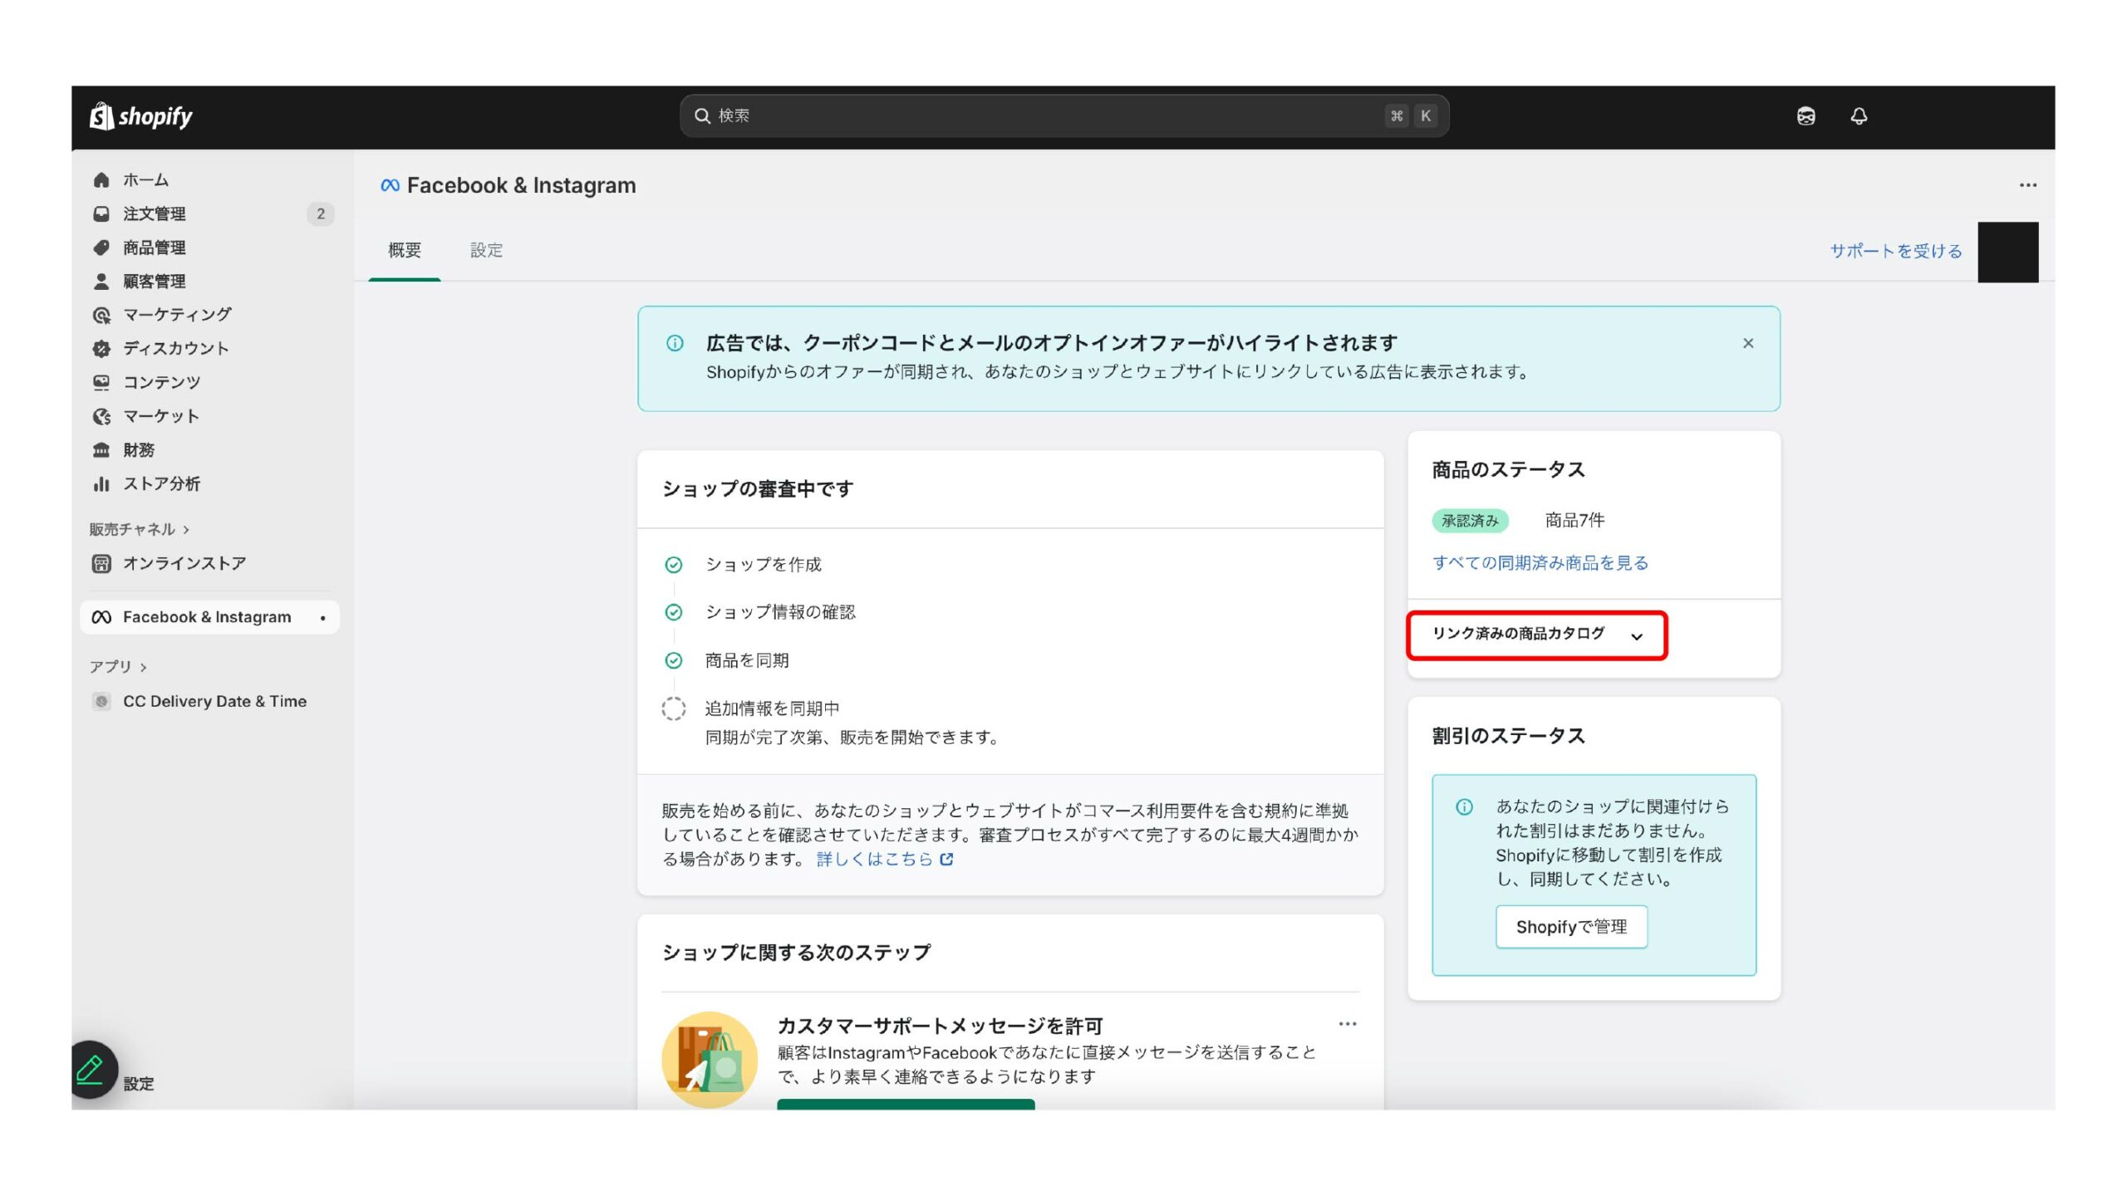Select 設定 at sidebar bottom

click(x=139, y=1084)
